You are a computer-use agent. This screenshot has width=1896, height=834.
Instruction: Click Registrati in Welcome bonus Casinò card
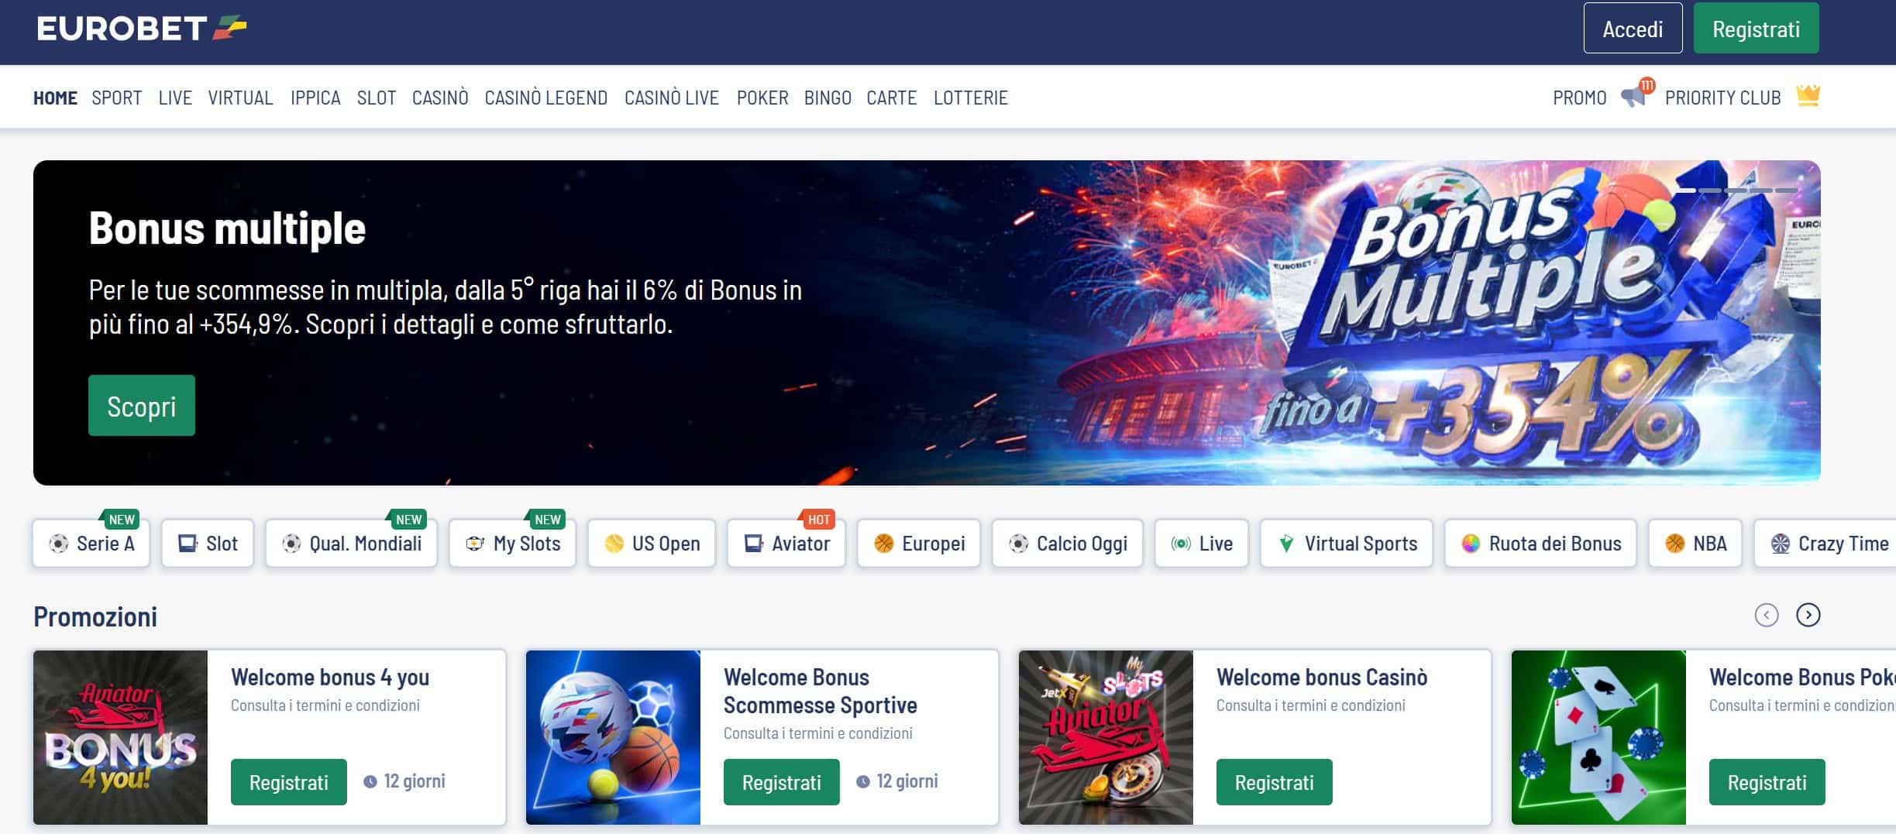coord(1275,782)
